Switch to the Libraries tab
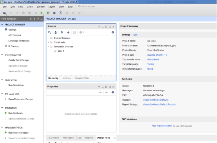The height and width of the screenshot is (143, 217). (66, 78)
